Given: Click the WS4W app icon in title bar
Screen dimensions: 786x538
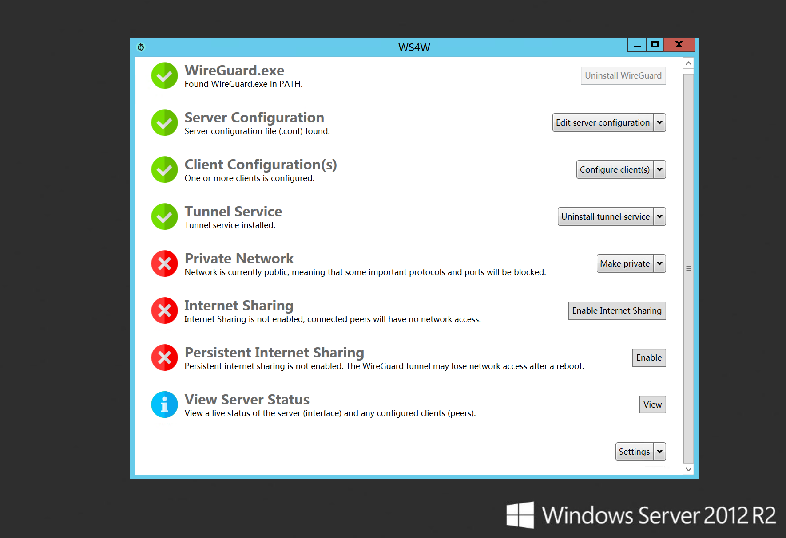Looking at the screenshot, I should [x=141, y=47].
